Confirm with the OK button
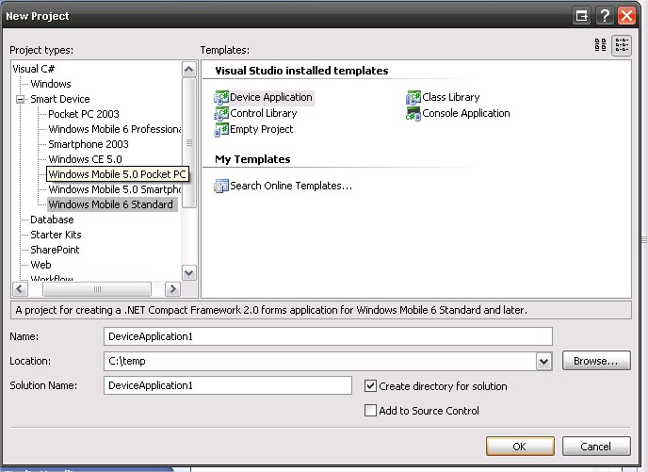The width and height of the screenshot is (648, 472). (520, 447)
